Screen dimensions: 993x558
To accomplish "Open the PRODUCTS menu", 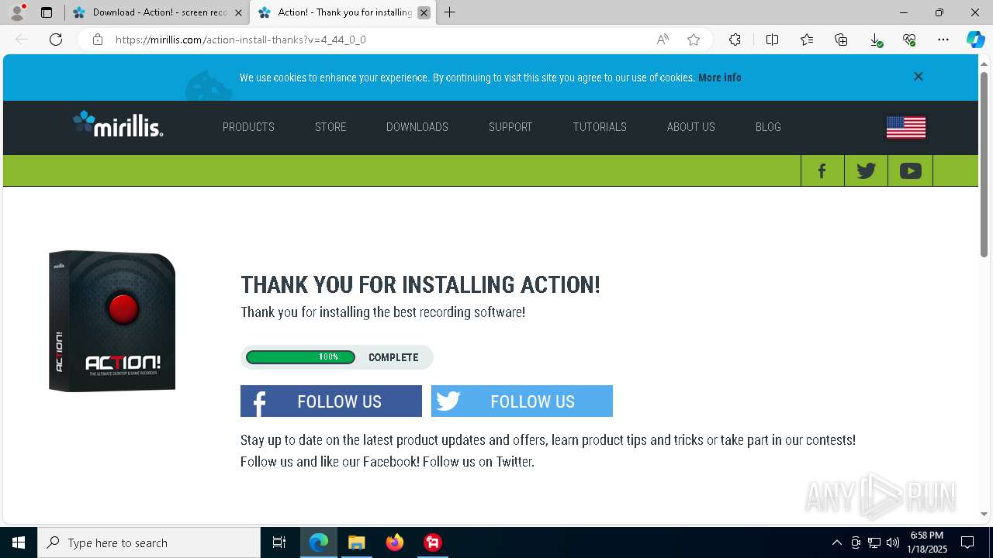I will click(x=248, y=127).
